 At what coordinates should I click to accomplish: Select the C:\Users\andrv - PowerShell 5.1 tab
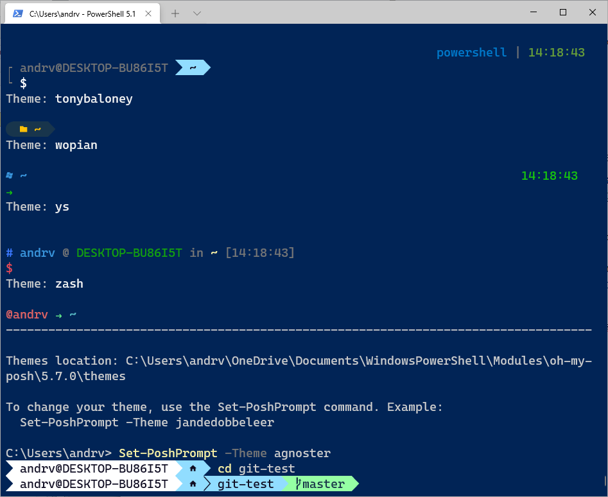click(x=83, y=13)
